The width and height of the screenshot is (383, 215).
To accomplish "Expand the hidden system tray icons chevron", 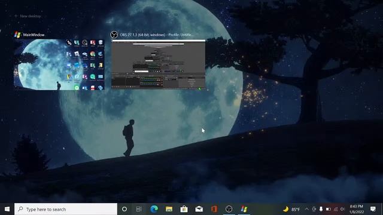I will 307,209.
